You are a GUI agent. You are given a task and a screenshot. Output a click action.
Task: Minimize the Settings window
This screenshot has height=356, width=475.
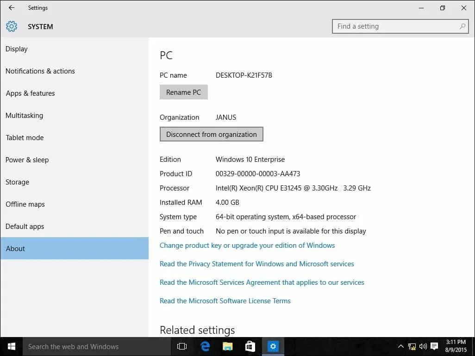421,8
